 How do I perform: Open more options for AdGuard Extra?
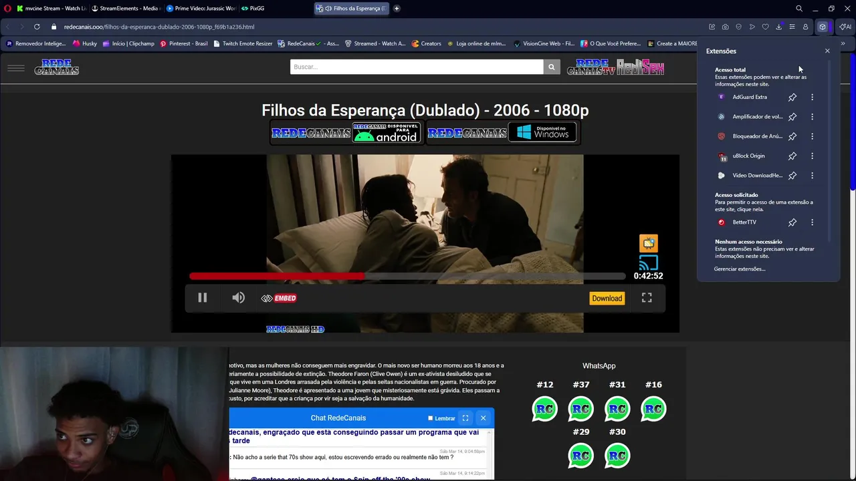point(812,98)
